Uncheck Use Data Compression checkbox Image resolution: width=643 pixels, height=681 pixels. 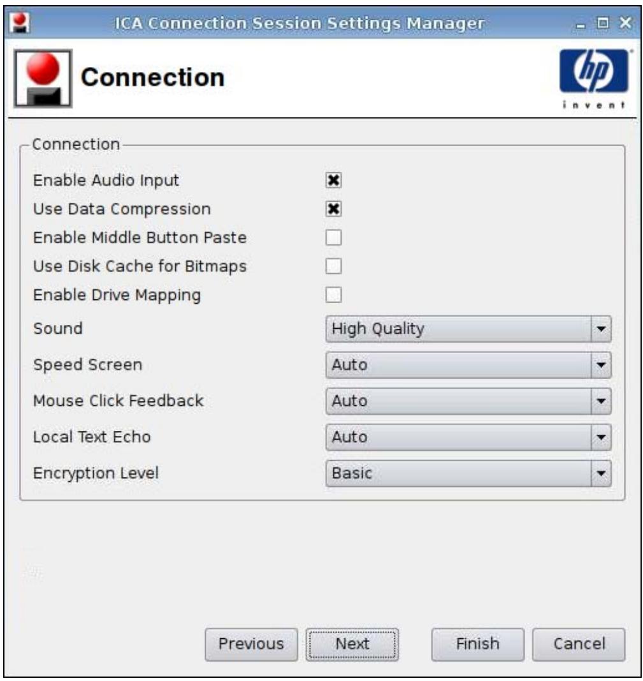click(x=333, y=209)
